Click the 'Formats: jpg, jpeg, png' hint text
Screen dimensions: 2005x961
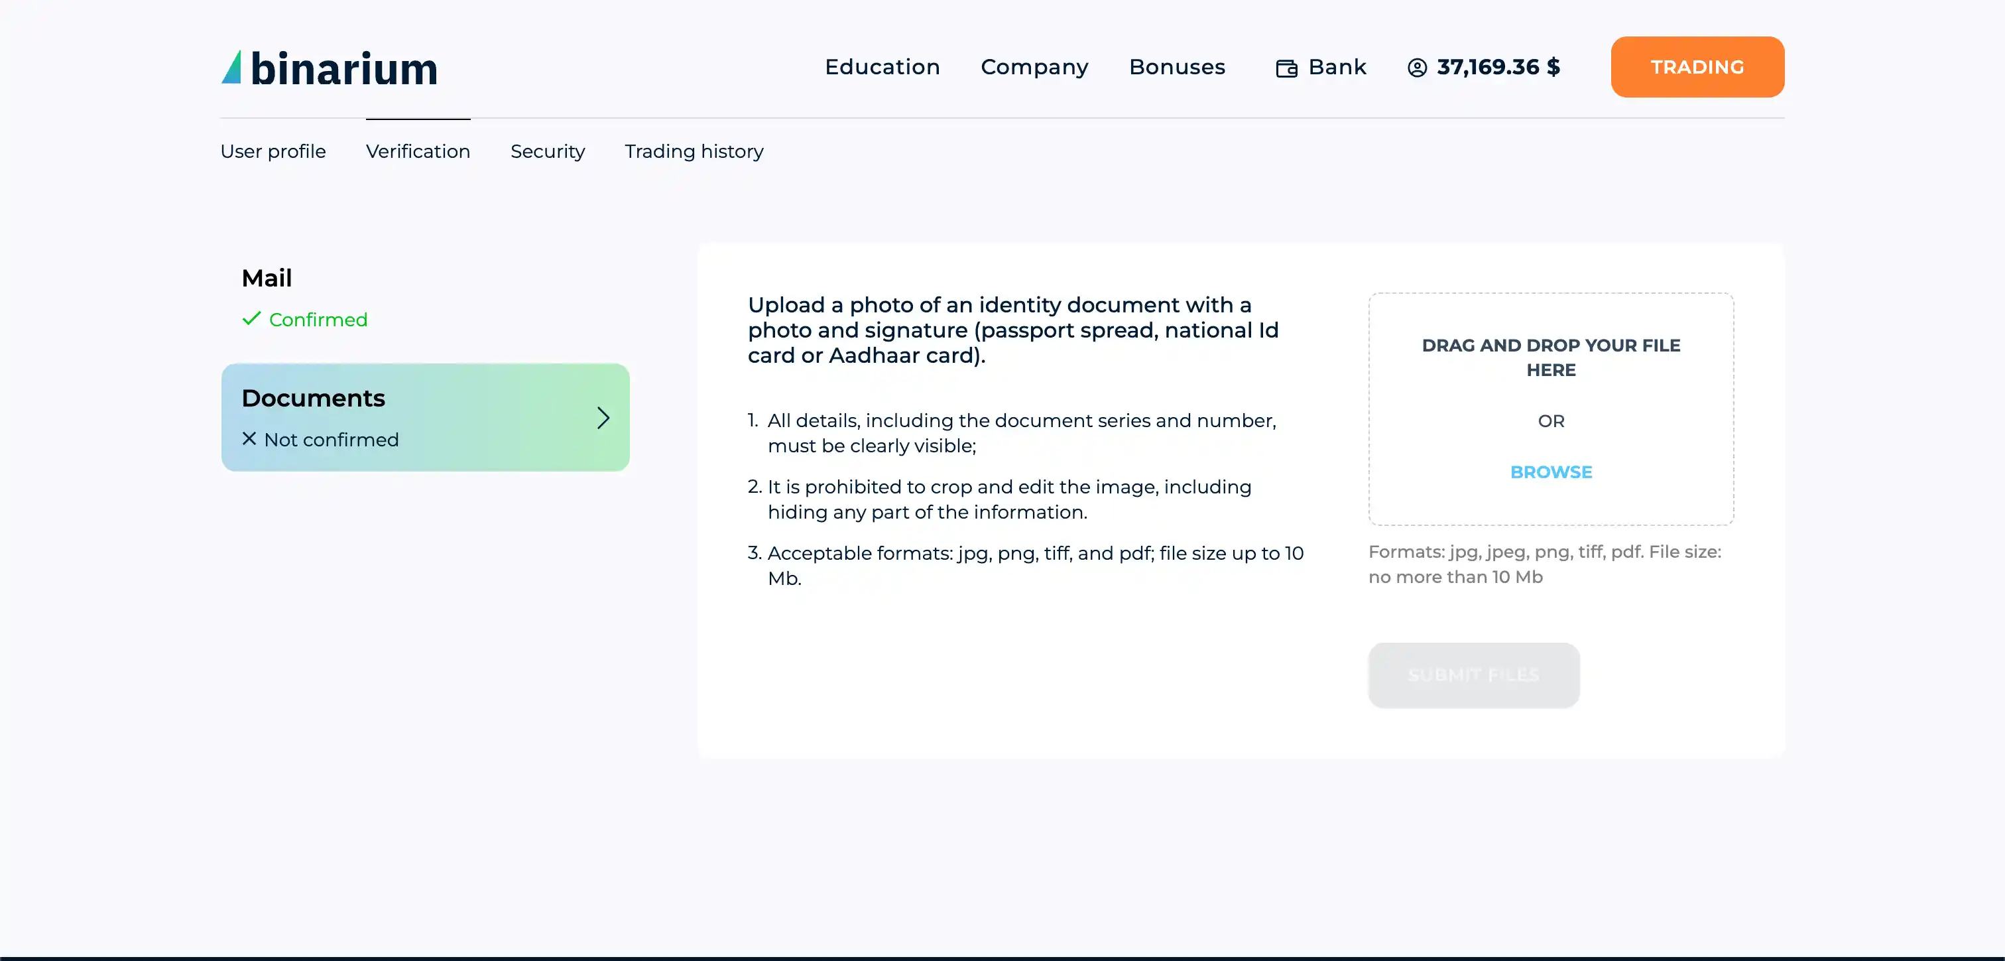click(1544, 564)
